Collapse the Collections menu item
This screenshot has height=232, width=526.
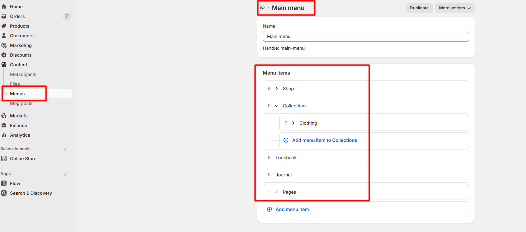pyautogui.click(x=277, y=106)
